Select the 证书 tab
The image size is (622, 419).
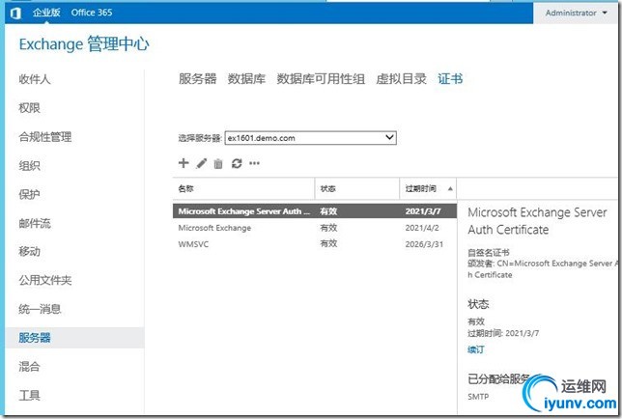(x=450, y=79)
